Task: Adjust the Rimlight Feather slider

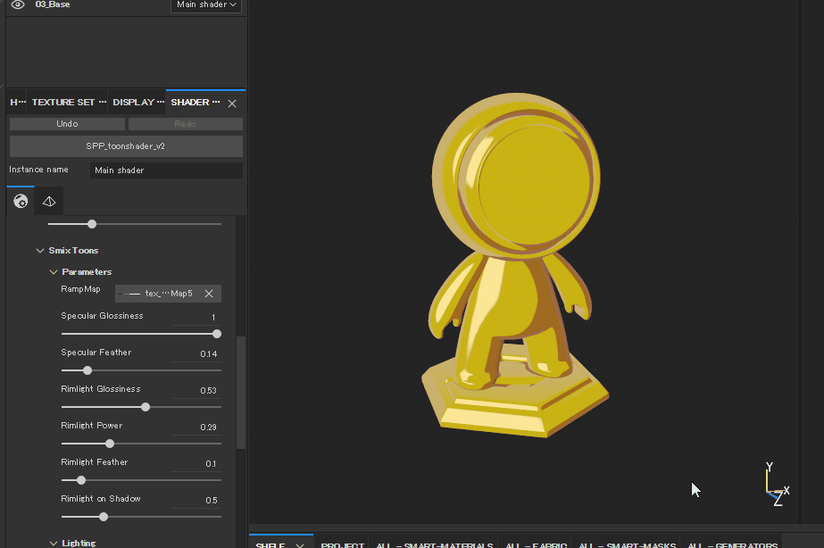Action: point(141,480)
